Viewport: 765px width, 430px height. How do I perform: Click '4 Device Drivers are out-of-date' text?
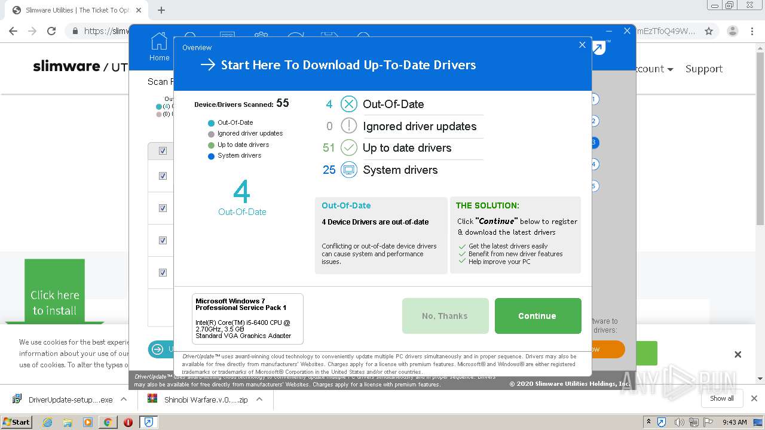375,222
